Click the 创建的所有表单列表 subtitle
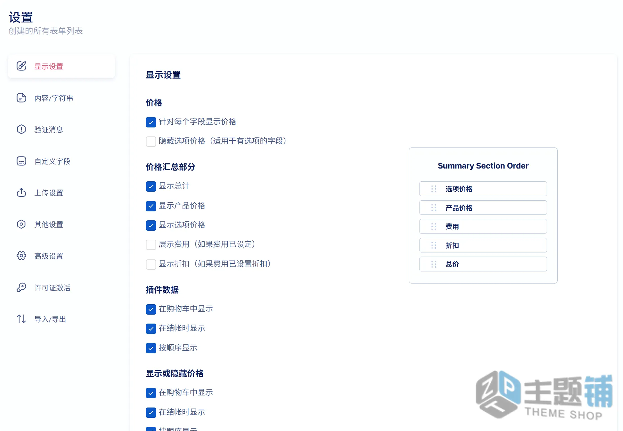Screen dimensions: 623x431 46,31
